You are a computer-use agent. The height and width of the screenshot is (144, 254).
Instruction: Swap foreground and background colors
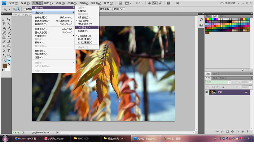9,64
